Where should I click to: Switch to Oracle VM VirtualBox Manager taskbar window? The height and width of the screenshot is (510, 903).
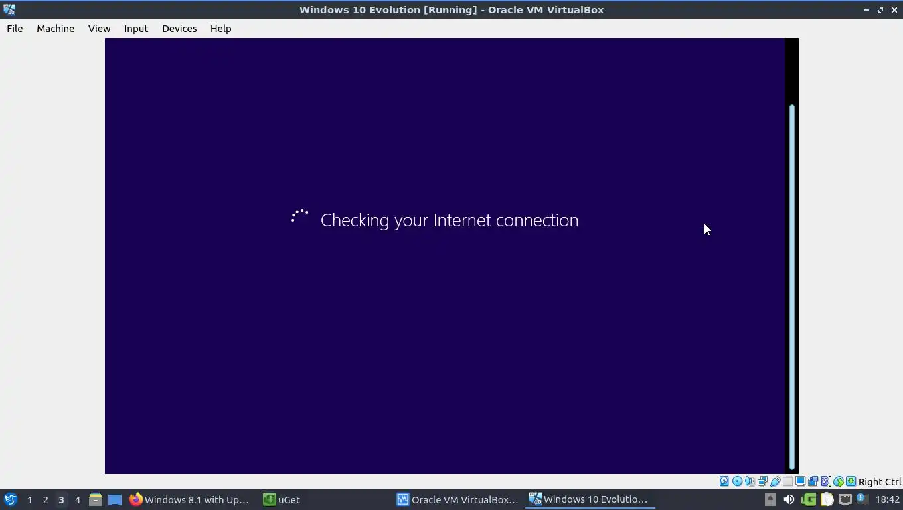click(457, 499)
